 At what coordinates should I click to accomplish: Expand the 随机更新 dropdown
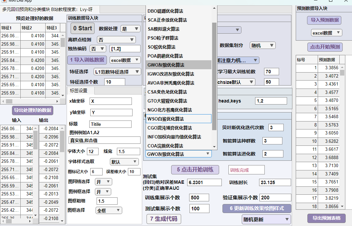click(x=266, y=219)
